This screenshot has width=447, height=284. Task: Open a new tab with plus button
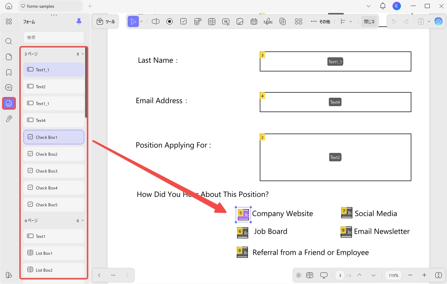[90, 6]
